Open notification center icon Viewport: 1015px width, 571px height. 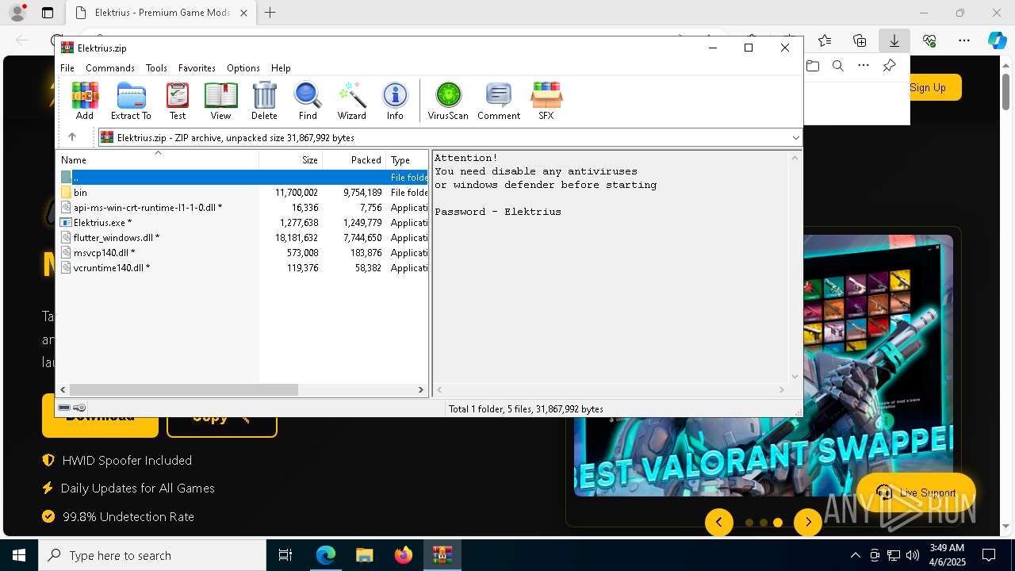(989, 555)
